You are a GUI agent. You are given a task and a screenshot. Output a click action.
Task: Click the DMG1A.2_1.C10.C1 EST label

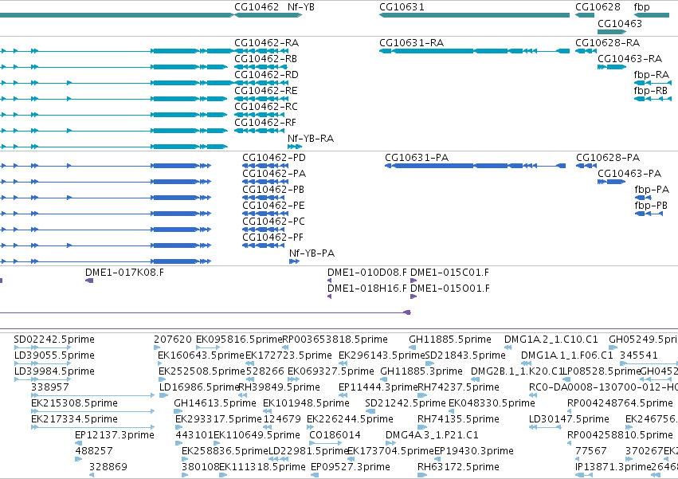pyautogui.click(x=551, y=340)
